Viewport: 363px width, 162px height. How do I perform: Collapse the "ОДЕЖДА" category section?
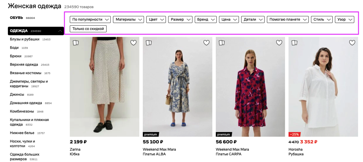click(x=60, y=31)
